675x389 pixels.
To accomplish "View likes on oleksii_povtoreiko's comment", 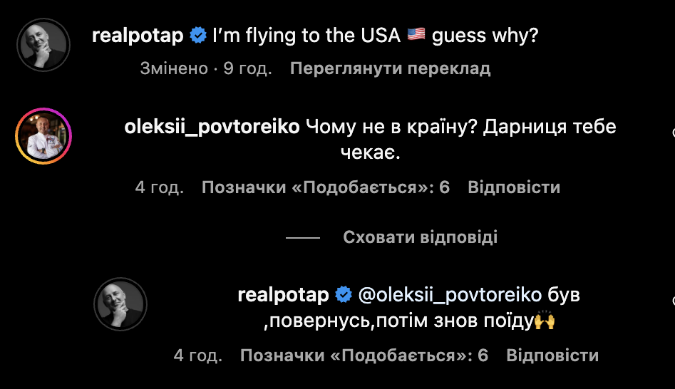I will (x=326, y=187).
